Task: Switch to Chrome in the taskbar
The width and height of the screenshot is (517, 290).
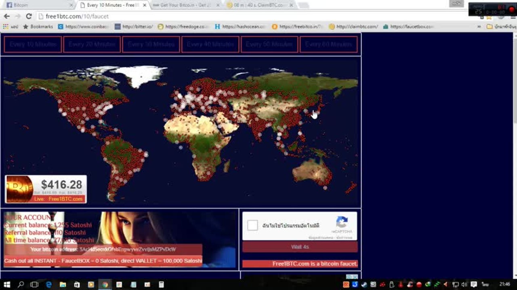Action: tap(105, 284)
